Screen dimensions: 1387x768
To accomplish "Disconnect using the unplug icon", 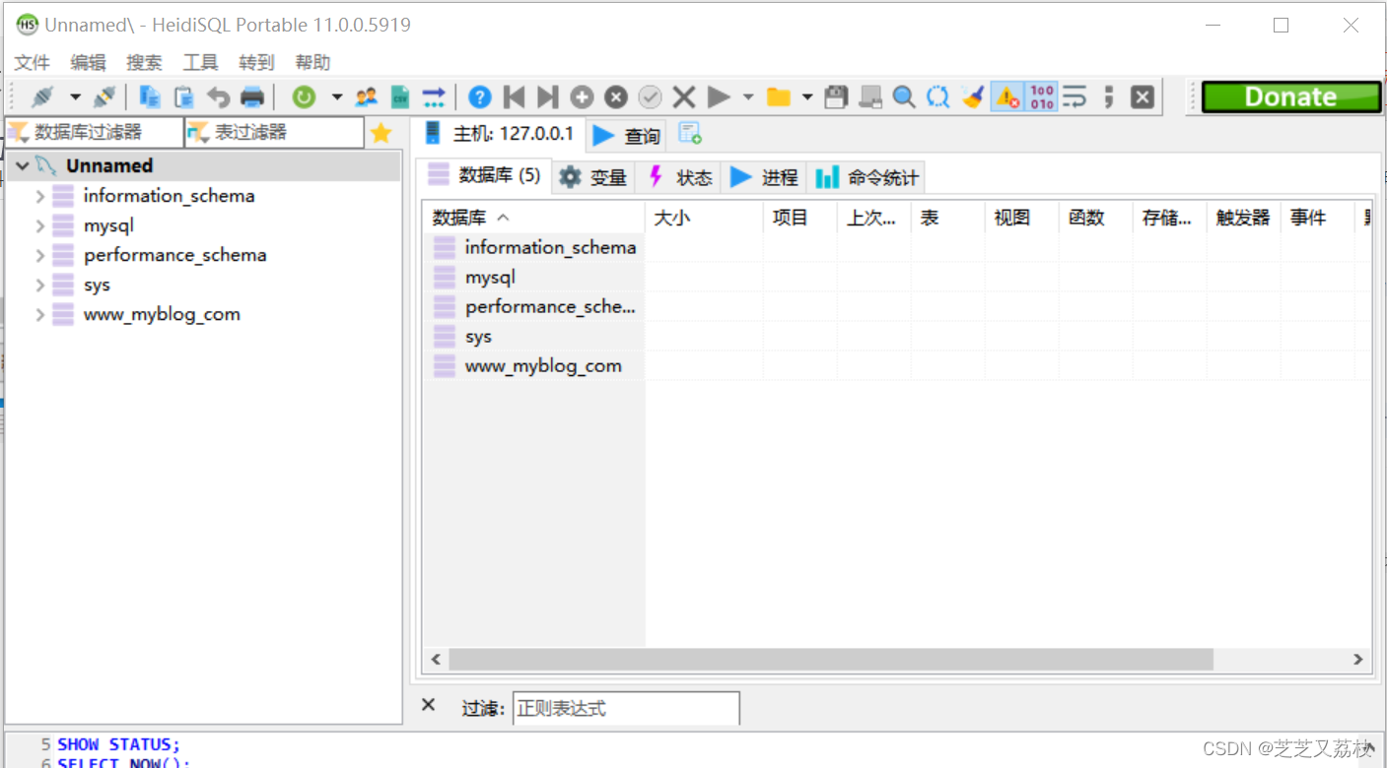I will point(104,96).
